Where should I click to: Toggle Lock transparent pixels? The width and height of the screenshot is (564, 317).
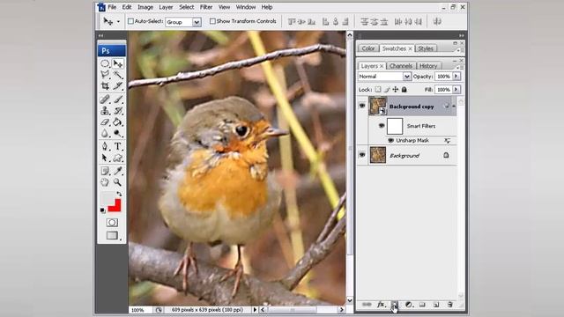click(378, 90)
